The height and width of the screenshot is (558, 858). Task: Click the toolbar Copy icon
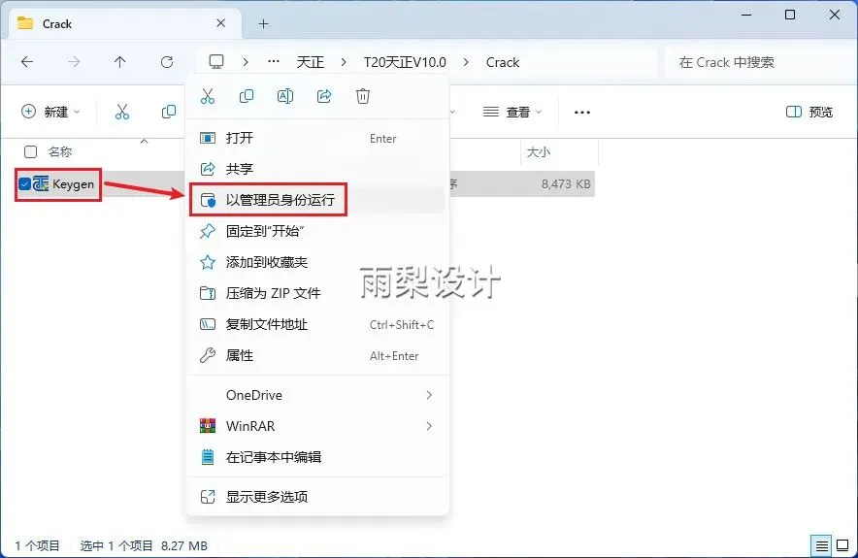(x=169, y=112)
